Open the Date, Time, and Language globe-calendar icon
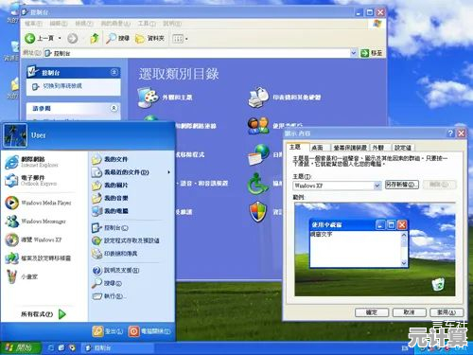Image resolution: width=473 pixels, height=355 pixels. (258, 154)
